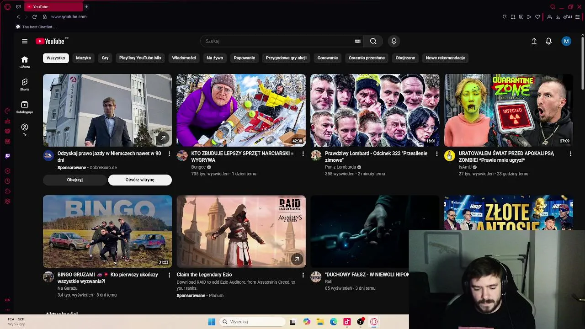Viewport: 585px width, 329px height.
Task: Click the browser address bar URL
Action: (69, 17)
